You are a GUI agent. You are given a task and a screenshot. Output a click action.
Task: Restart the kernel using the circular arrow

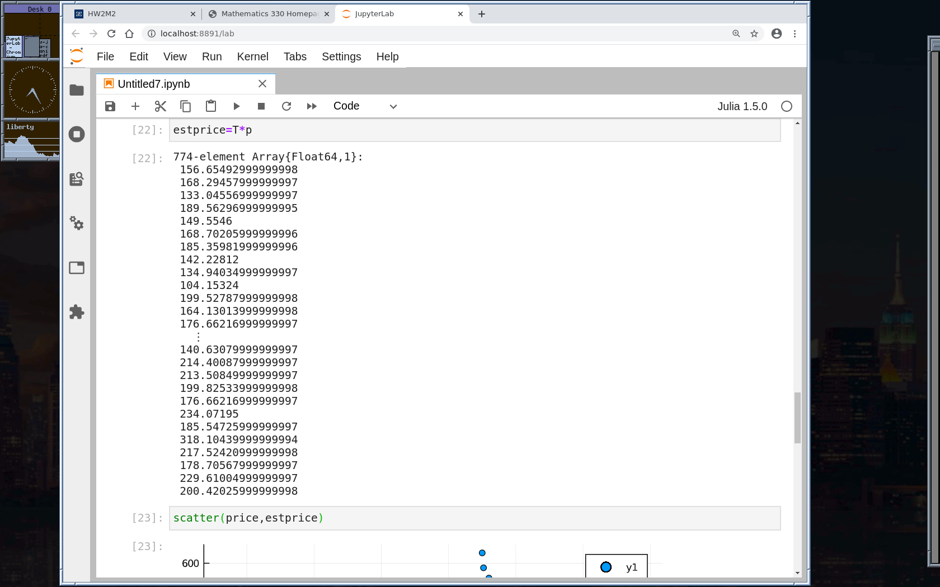pos(286,106)
